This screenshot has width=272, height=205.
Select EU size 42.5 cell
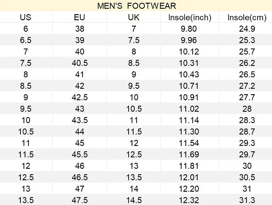point(79,98)
